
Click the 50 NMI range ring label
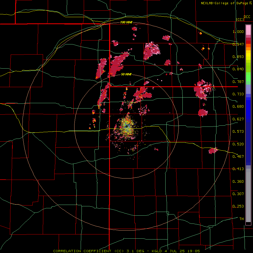(x=126, y=74)
